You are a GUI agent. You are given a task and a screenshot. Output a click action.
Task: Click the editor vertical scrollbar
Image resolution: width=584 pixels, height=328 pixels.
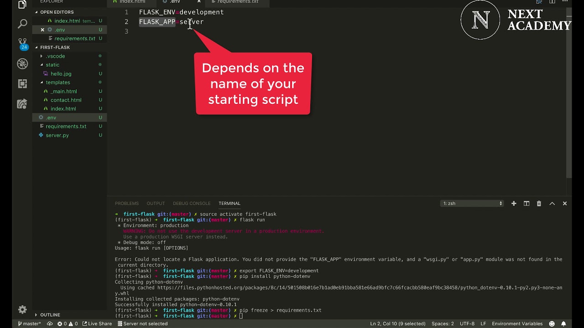pyautogui.click(x=569, y=93)
